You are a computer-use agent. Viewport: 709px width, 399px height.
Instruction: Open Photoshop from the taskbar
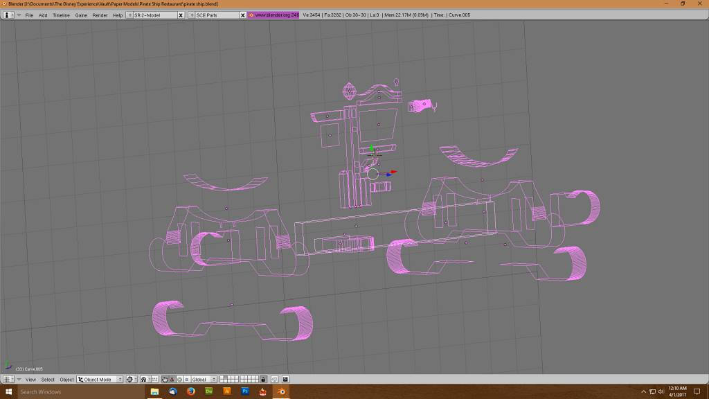245,392
